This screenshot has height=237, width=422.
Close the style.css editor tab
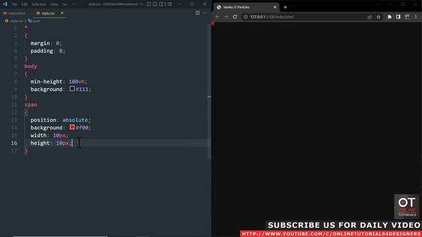62,13
